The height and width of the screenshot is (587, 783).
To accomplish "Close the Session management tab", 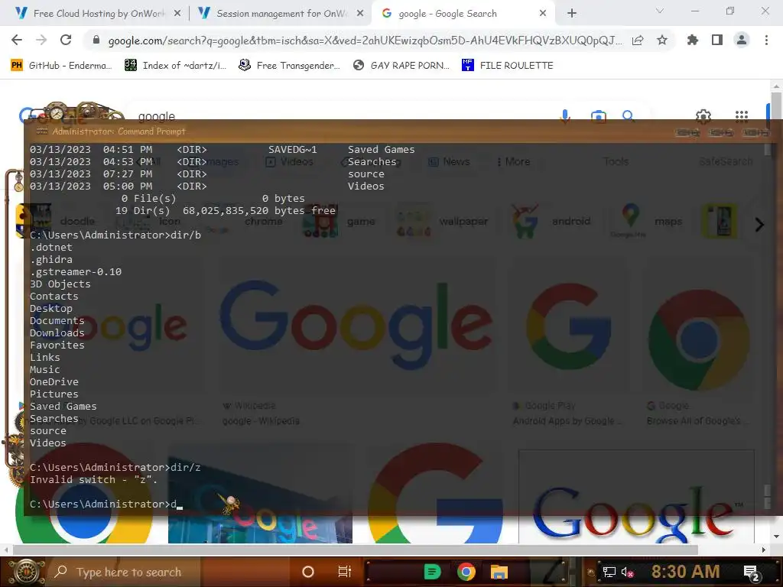I will tap(360, 14).
